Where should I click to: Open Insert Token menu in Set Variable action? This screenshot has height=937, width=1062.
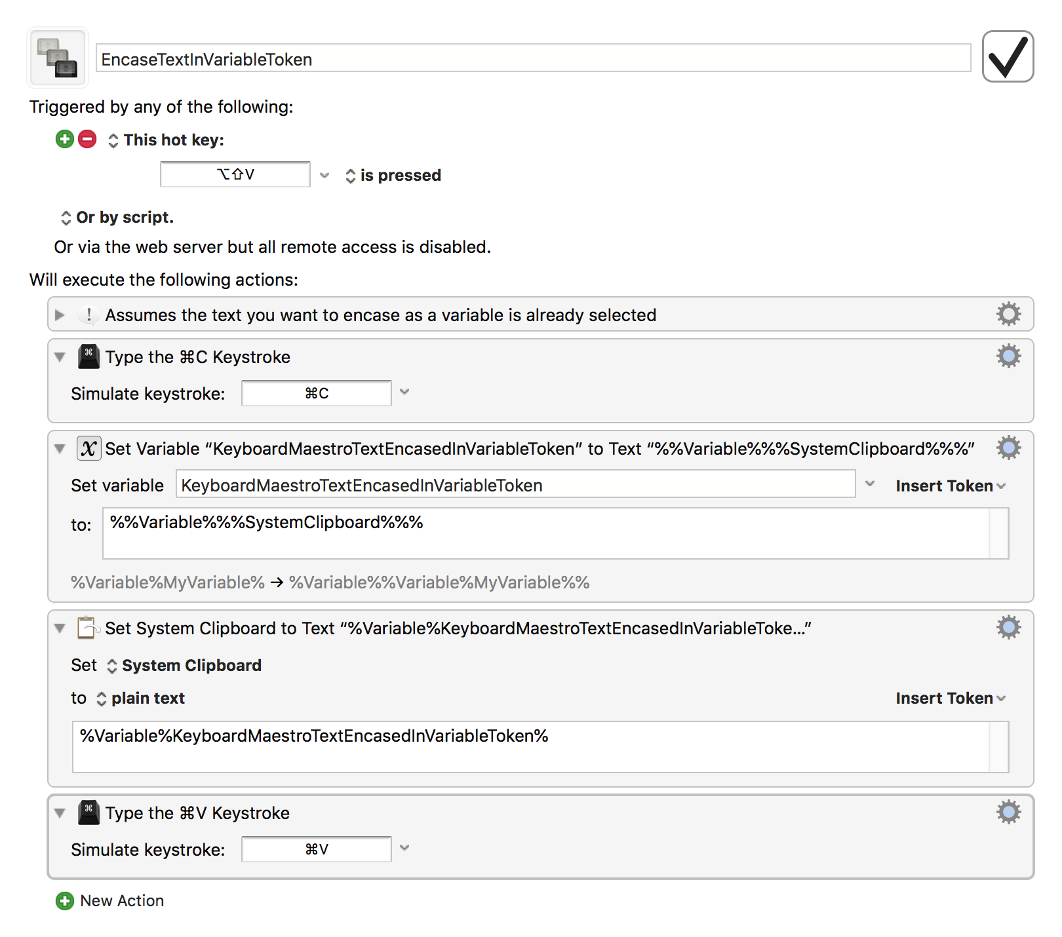[x=950, y=486]
